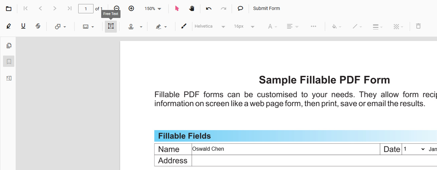Click the Open File folder icon
This screenshot has width=437, height=170.
9,9
